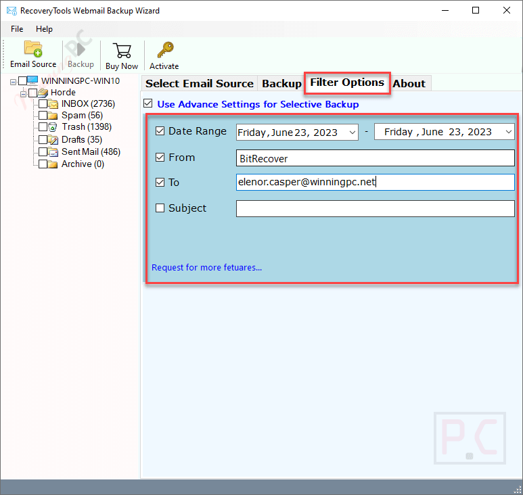523x495 pixels.
Task: Click the Activate key icon
Action: (x=166, y=49)
